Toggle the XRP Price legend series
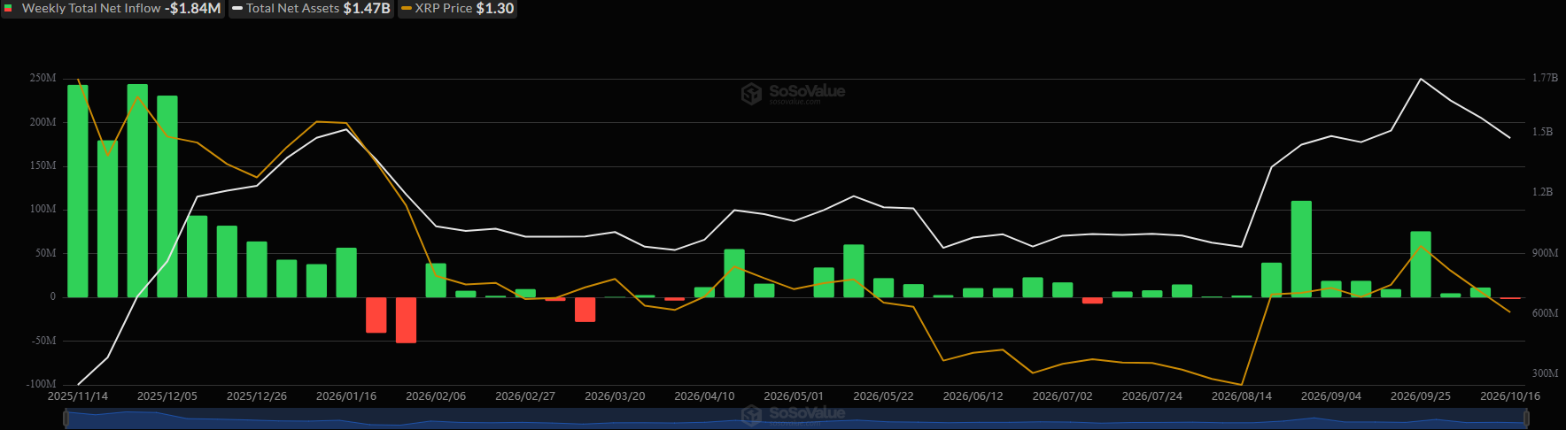Image resolution: width=1566 pixels, height=430 pixels. pos(457,8)
